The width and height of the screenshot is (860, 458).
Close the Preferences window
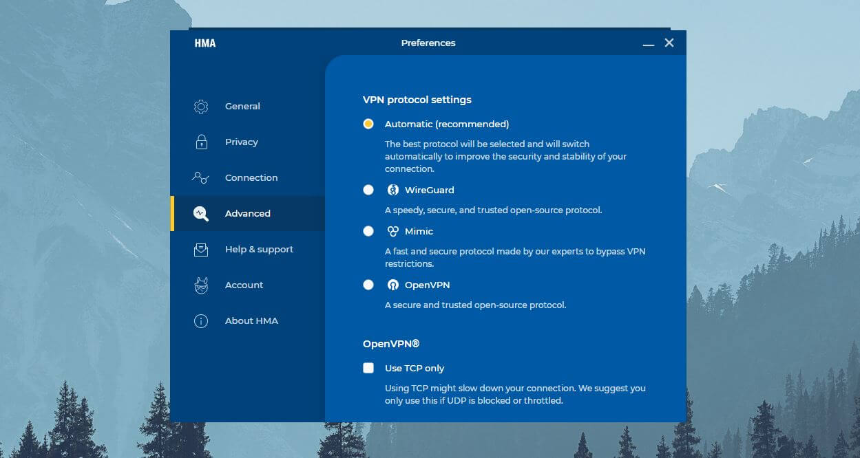point(669,43)
